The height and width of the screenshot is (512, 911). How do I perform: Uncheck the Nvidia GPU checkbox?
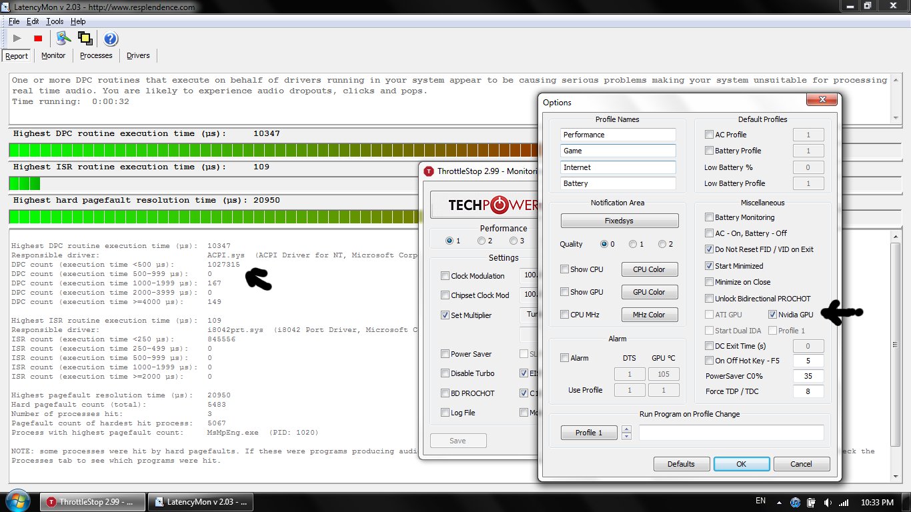coord(773,315)
